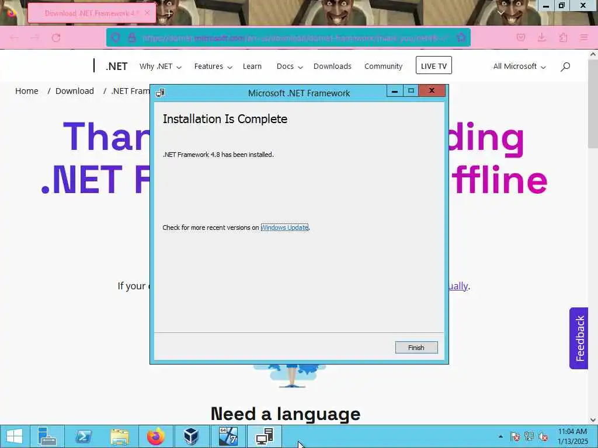Click the shield tracking protection icon
Screen dimensions: 598x448
coord(115,37)
